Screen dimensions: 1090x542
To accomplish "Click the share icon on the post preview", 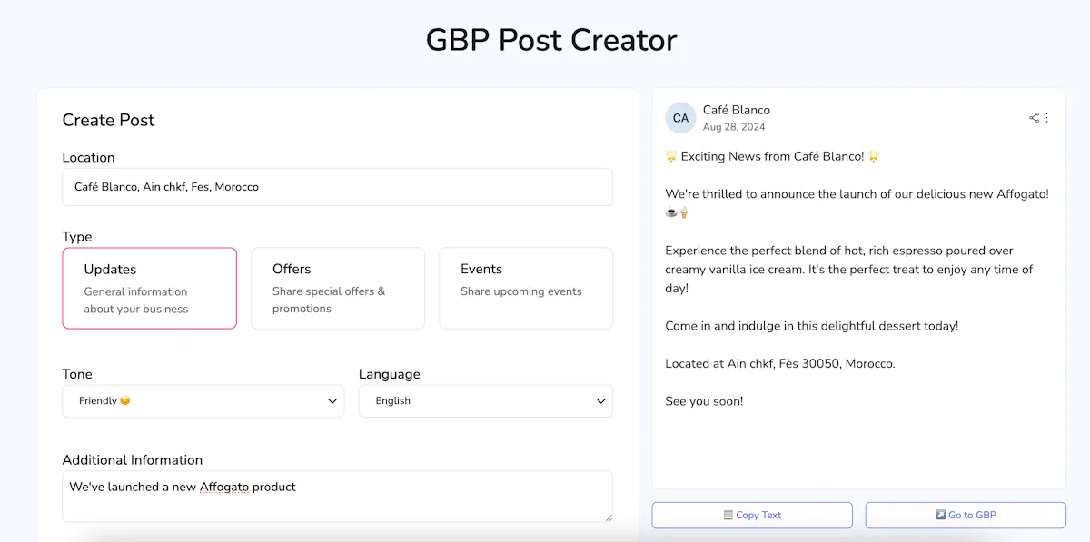I will click(1034, 118).
